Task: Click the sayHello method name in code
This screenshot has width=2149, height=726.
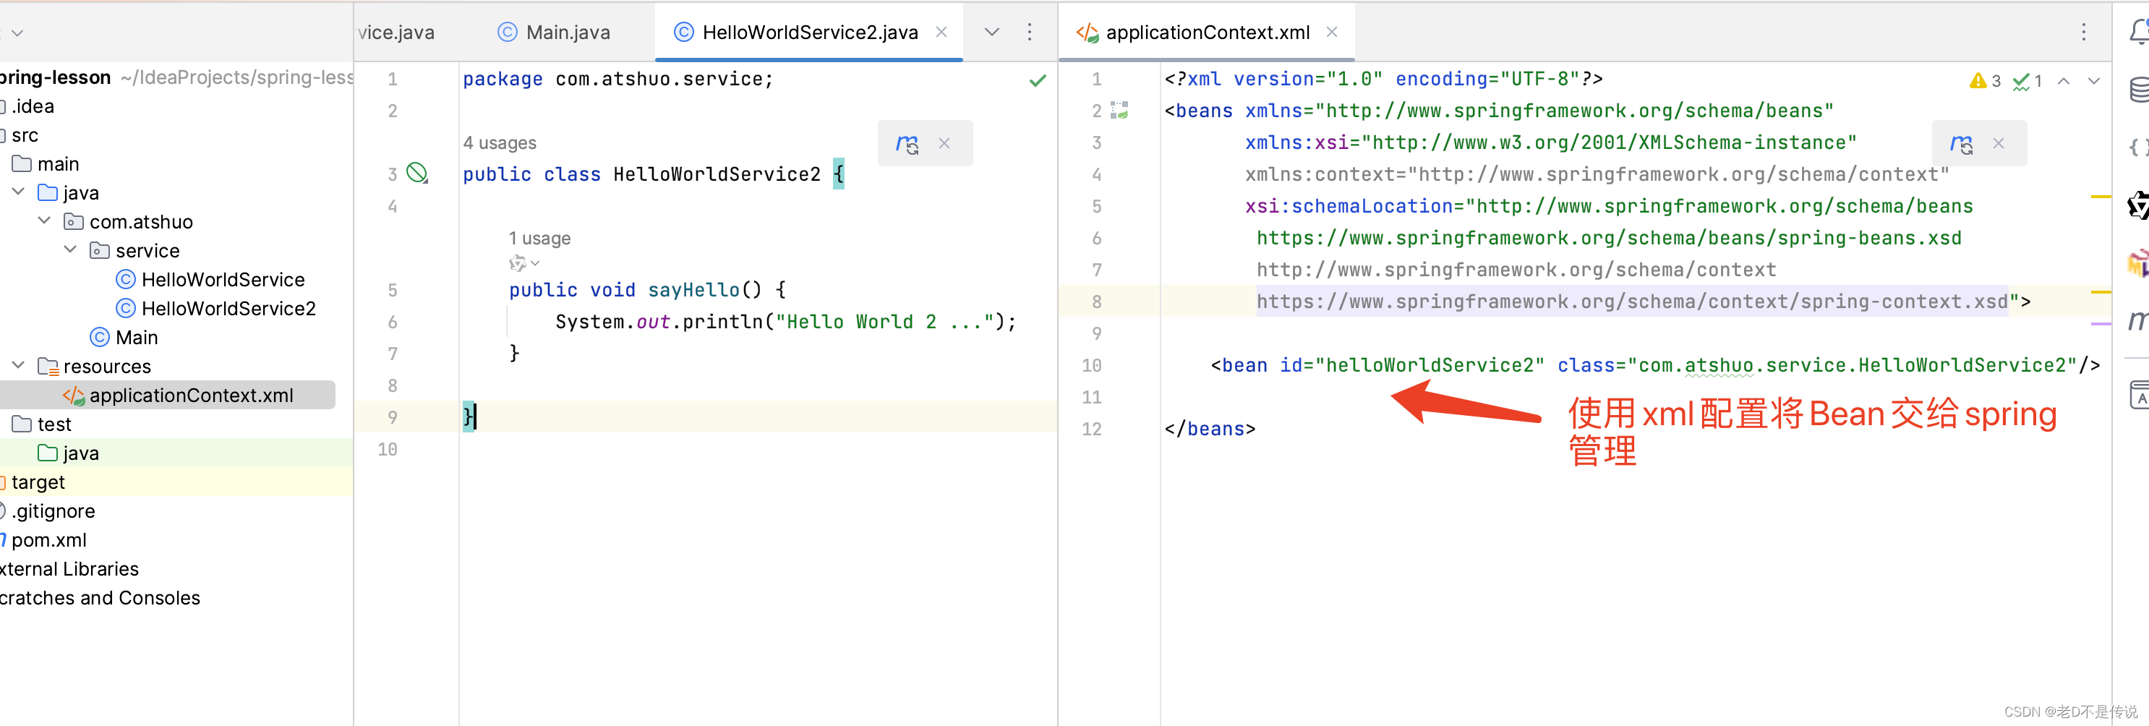Action: [693, 289]
